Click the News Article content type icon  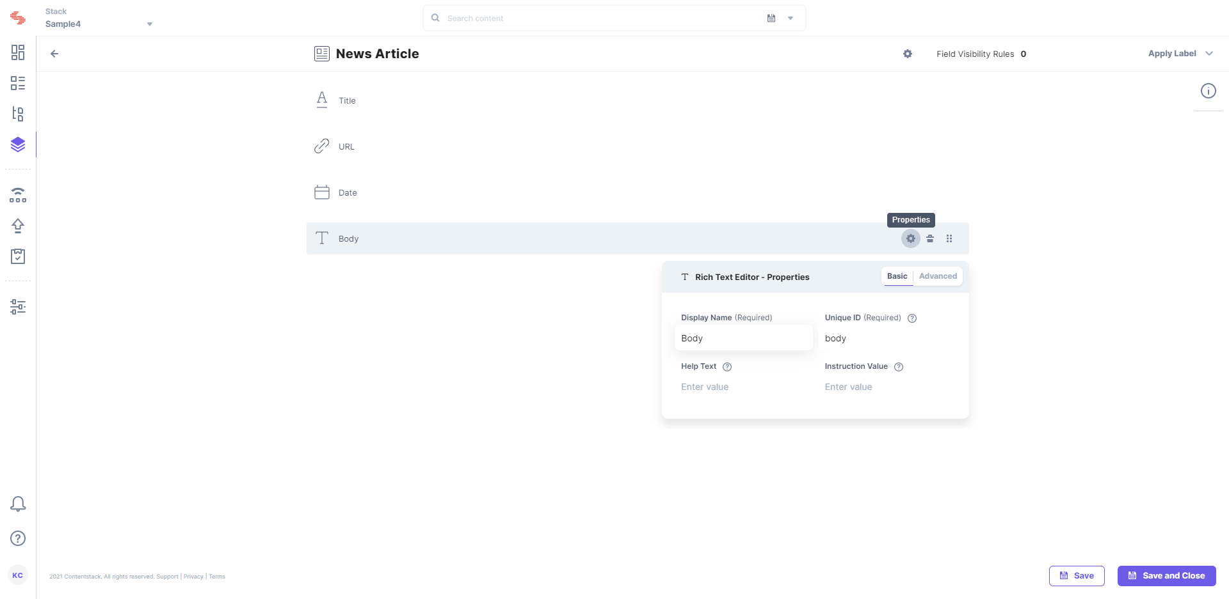click(x=322, y=54)
